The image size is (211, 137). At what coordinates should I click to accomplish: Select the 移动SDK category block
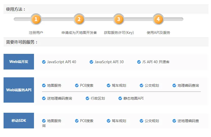click(x=19, y=121)
